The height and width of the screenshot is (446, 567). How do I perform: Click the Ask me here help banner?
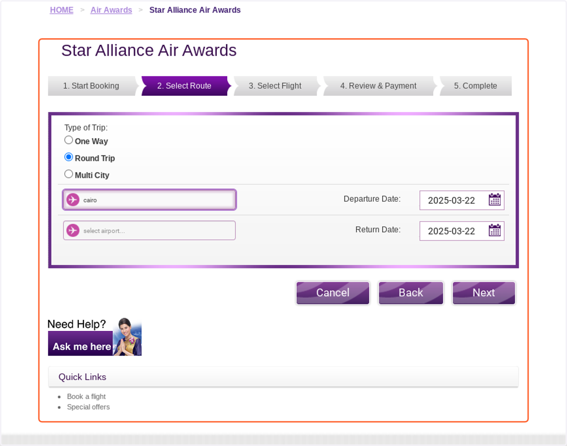click(x=94, y=337)
